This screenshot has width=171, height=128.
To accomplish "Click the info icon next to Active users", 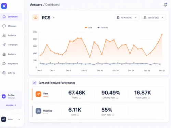I will [x=149, y=98].
